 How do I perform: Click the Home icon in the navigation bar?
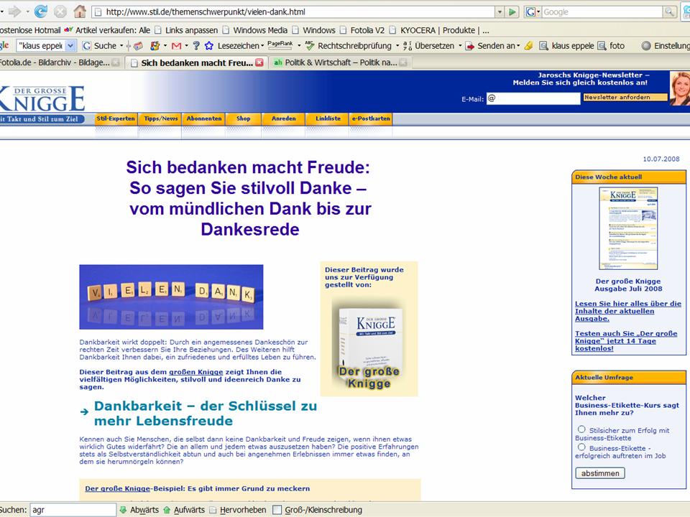coord(80,11)
